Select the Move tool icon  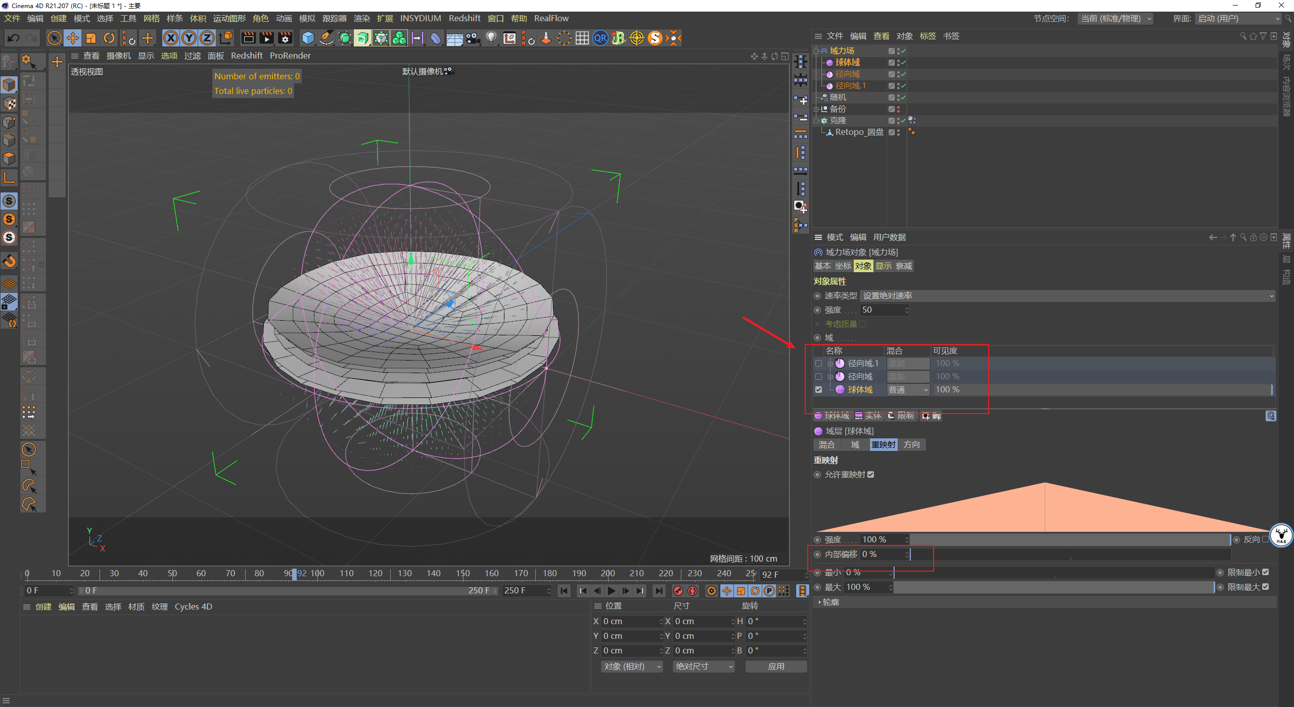(73, 38)
